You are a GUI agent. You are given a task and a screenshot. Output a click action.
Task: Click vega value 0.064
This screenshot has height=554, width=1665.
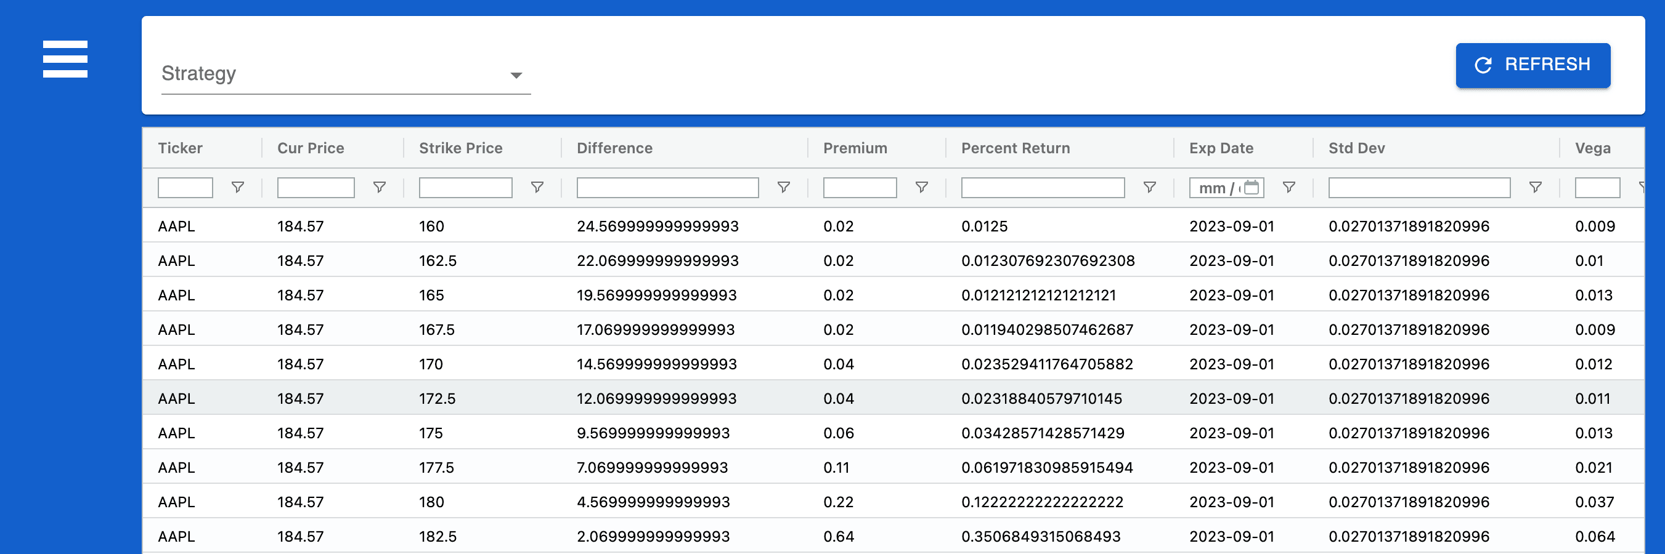(1595, 537)
